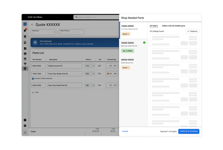223x150 pixels.
Task: Open the calendar sidebar icon
Action: (x=25, y=59)
